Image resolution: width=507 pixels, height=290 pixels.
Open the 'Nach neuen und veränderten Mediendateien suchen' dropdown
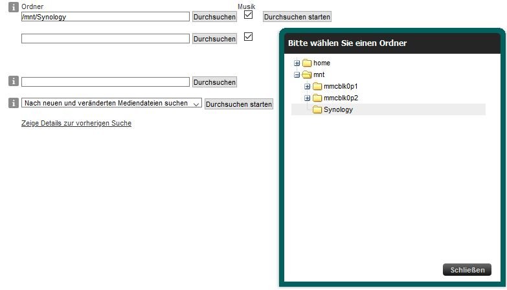coord(111,104)
